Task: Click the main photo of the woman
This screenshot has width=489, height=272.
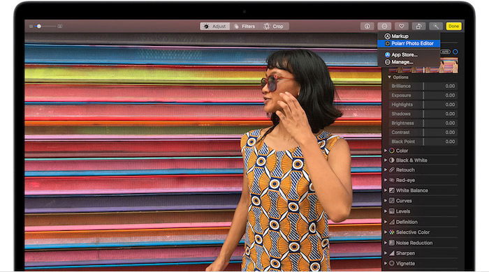Action: click(x=203, y=151)
